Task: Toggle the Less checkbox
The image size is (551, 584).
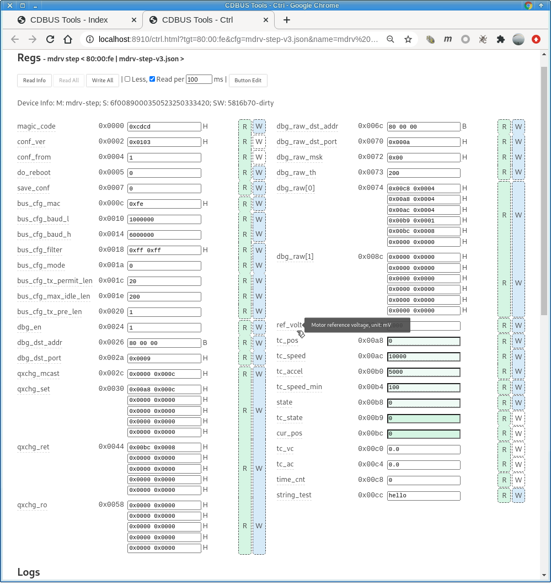Action: click(x=127, y=79)
